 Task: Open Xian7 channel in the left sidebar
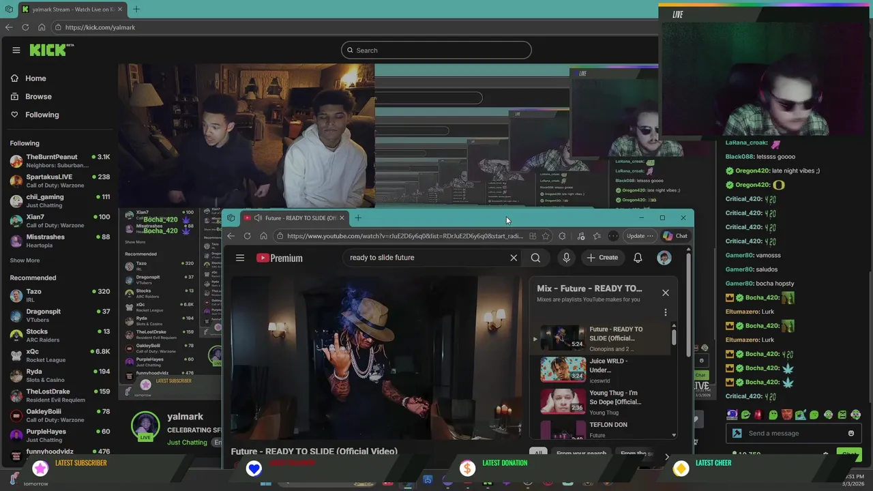coord(60,221)
